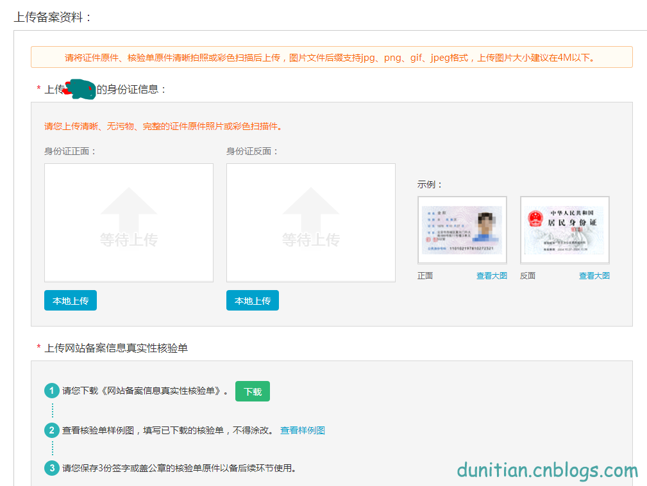Click the green 下载 button
Viewport: 647px width, 486px height.
pyautogui.click(x=253, y=391)
